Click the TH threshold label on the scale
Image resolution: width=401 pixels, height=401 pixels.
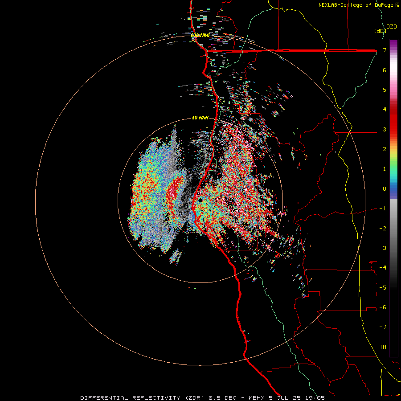(383, 347)
